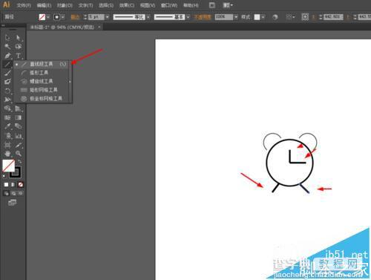Select the Hand tool

(7, 154)
